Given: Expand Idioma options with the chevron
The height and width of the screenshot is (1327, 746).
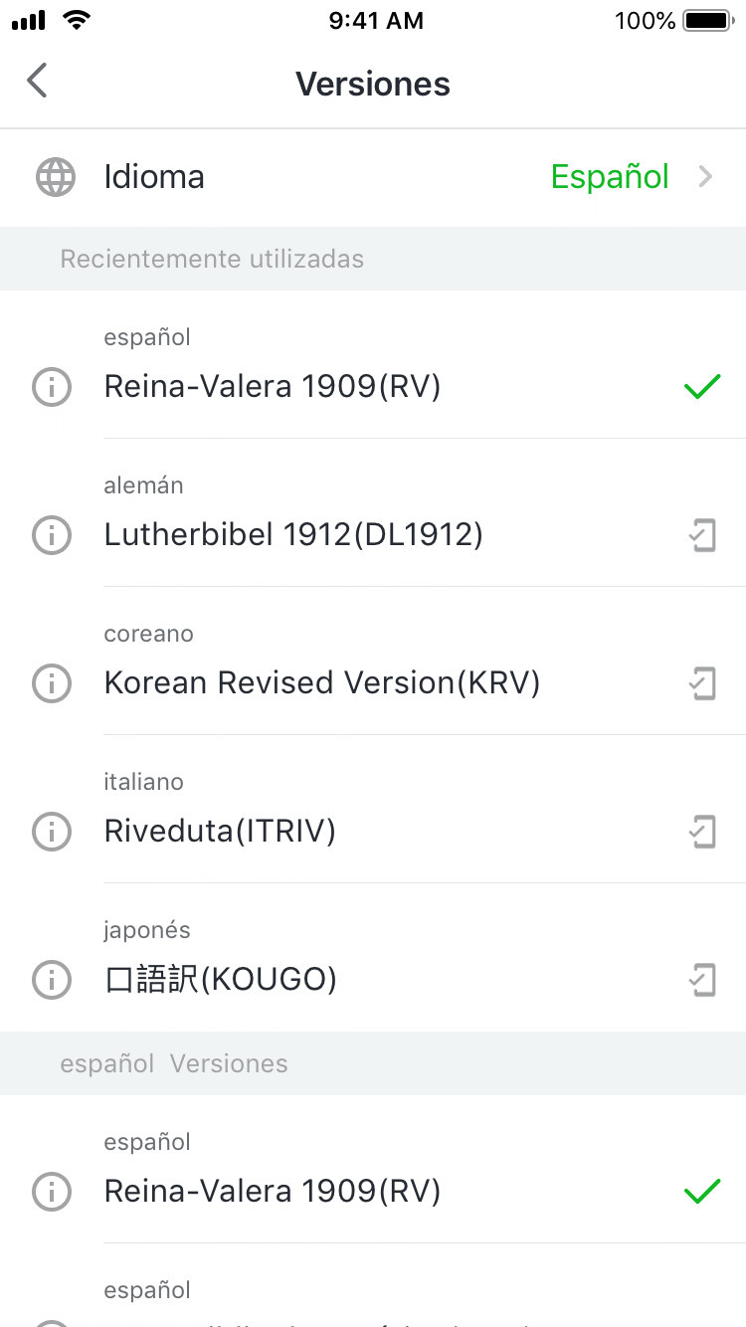Looking at the screenshot, I should click(706, 177).
